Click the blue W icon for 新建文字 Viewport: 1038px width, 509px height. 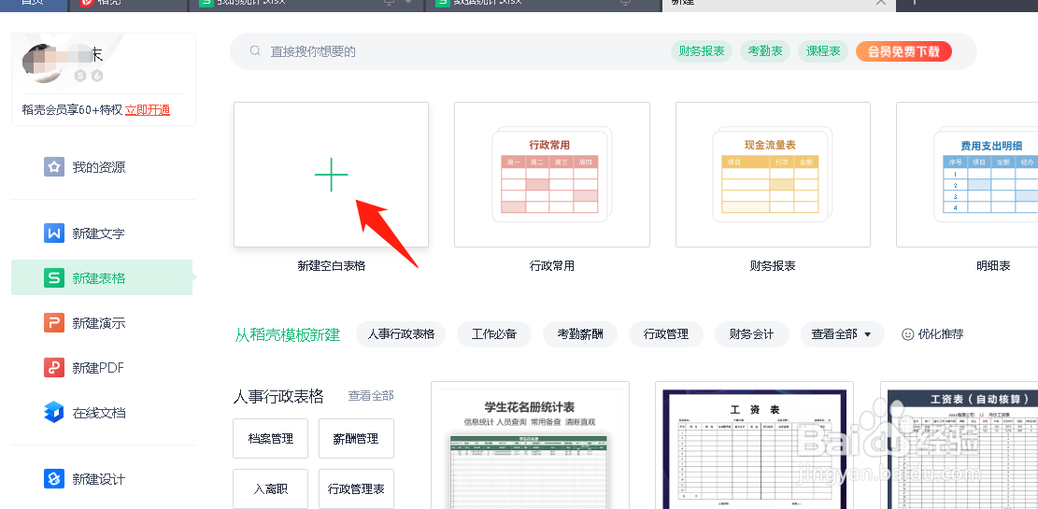pyautogui.click(x=53, y=233)
